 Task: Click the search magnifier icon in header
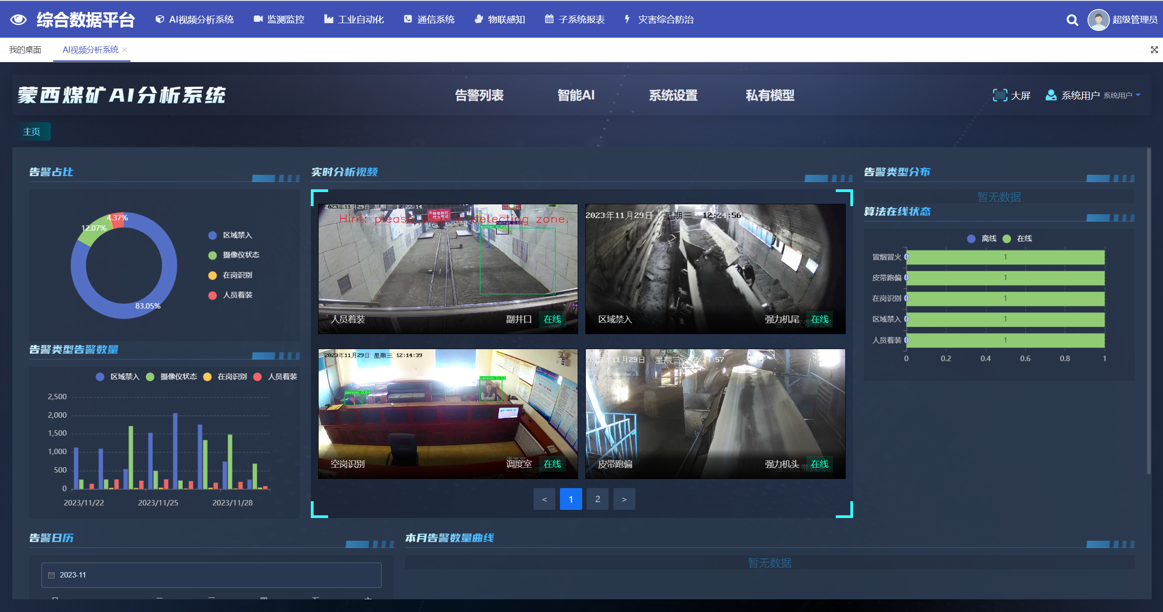coord(1072,20)
